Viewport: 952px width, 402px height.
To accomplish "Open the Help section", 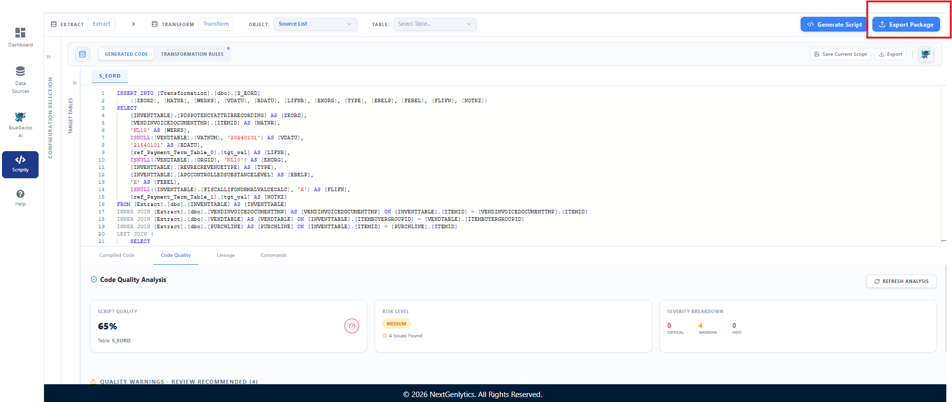I will pyautogui.click(x=20, y=198).
